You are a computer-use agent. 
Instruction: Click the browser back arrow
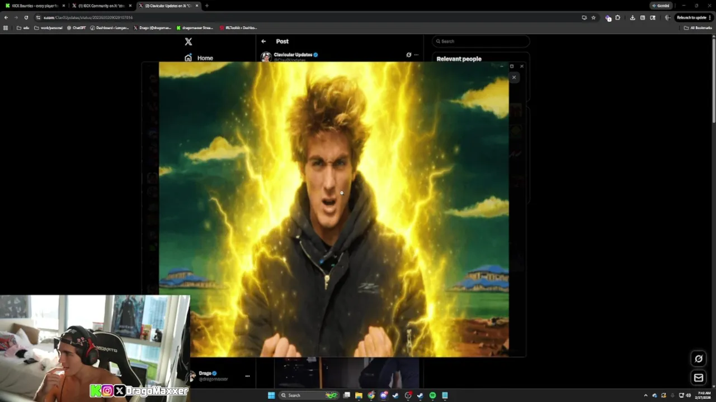(x=6, y=17)
